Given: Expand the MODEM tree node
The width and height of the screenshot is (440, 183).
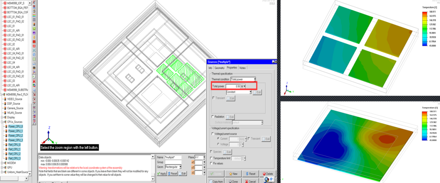Looking at the screenshot, I should (2, 163).
